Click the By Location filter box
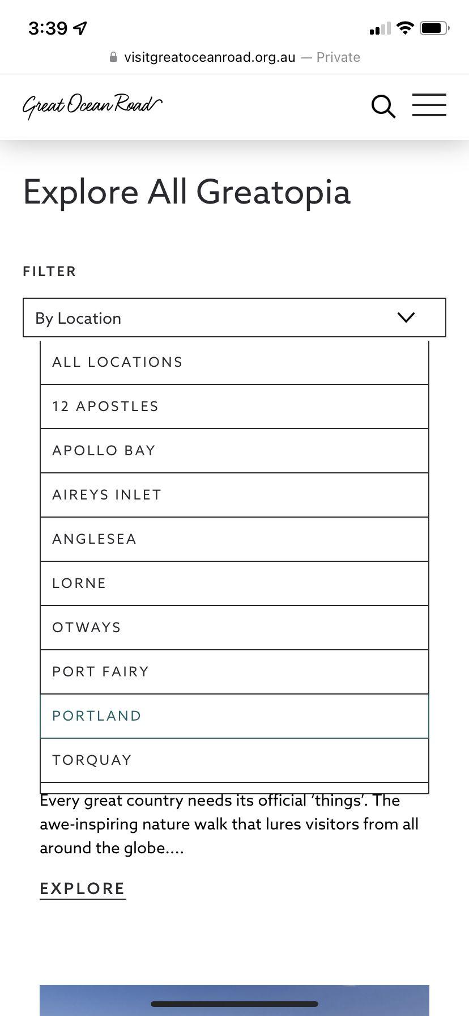 [215, 317]
